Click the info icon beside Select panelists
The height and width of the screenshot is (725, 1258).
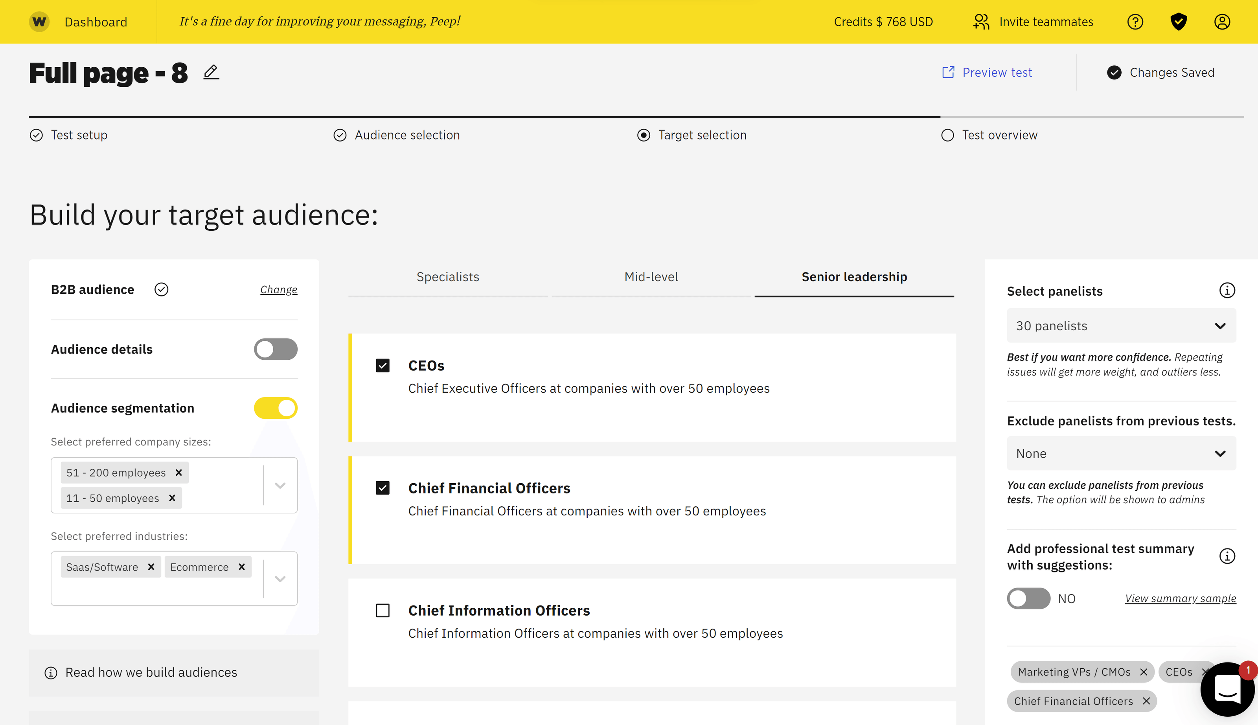tap(1227, 290)
